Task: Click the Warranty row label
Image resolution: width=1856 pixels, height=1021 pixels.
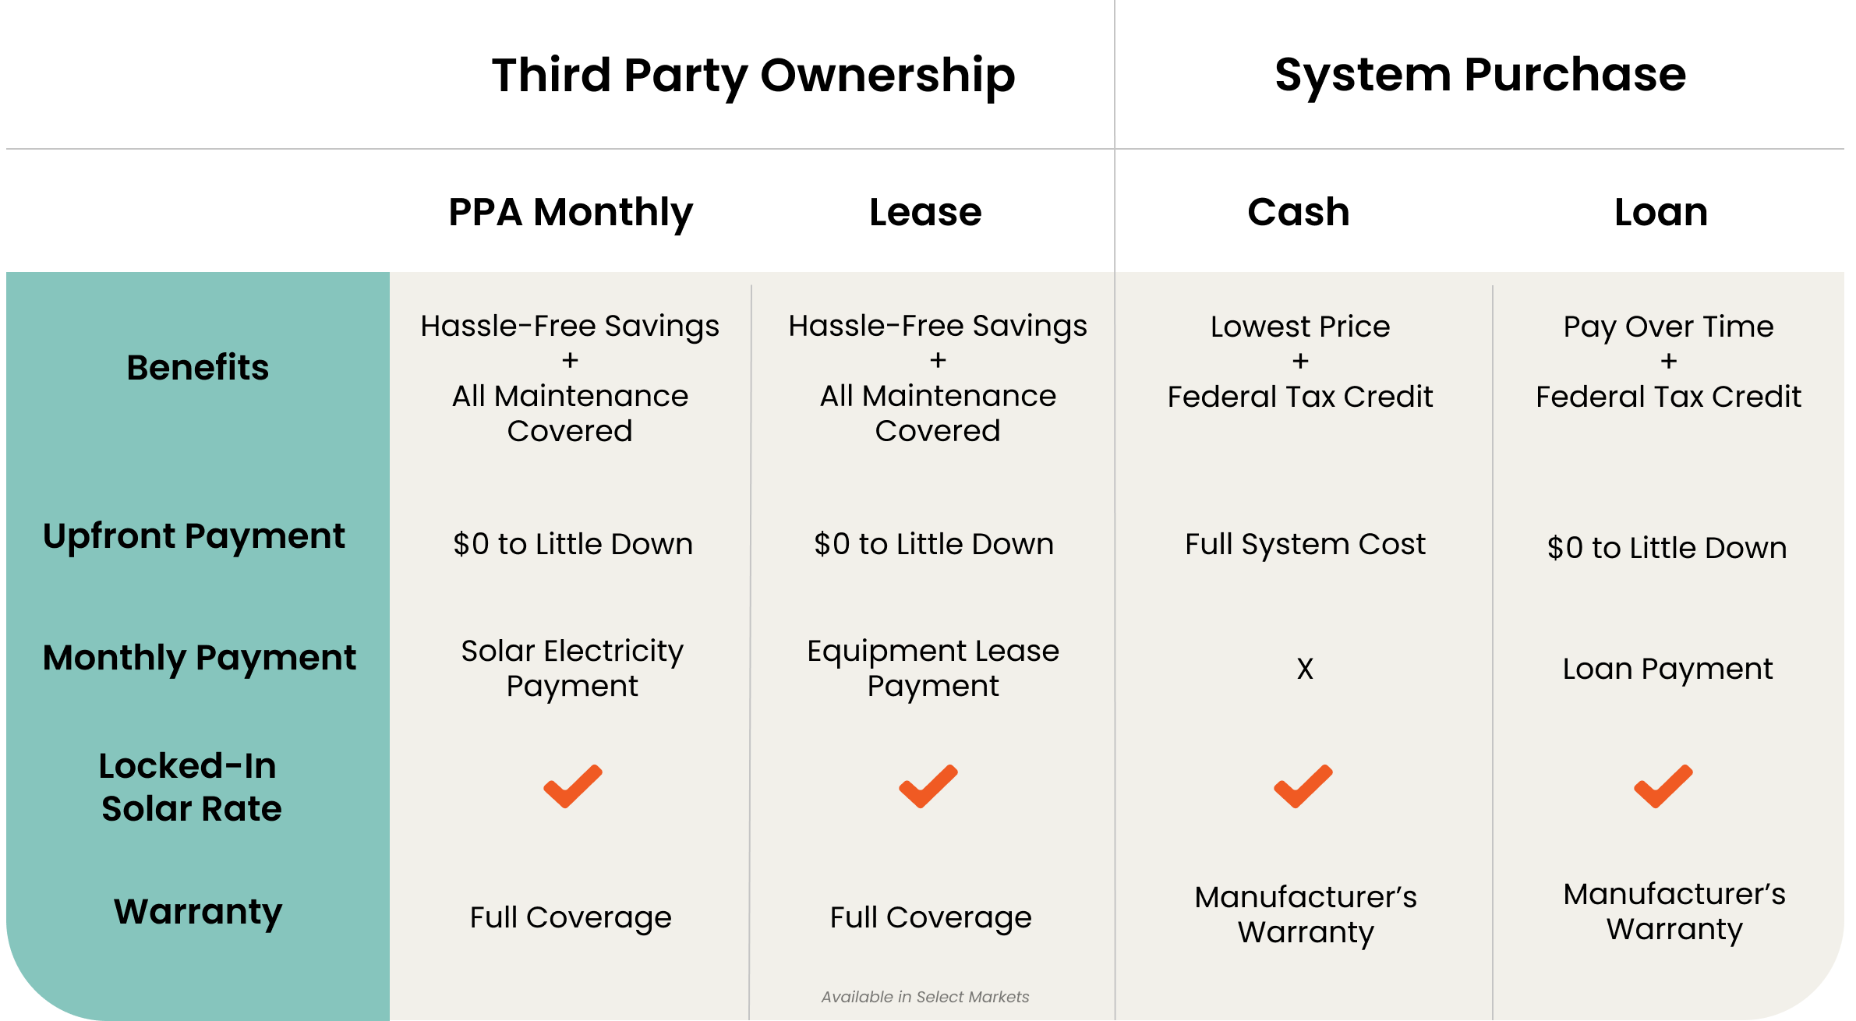Action: click(x=198, y=913)
